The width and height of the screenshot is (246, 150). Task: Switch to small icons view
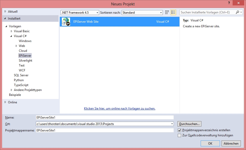coord(167,12)
